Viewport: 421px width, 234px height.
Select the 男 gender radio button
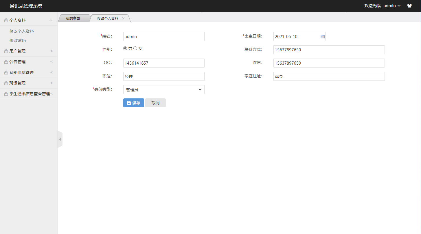coord(125,48)
